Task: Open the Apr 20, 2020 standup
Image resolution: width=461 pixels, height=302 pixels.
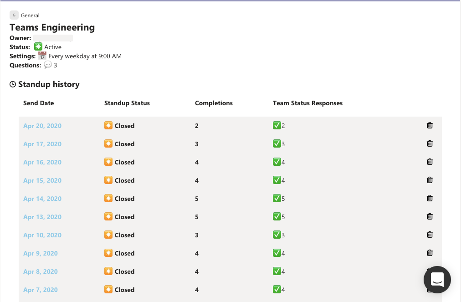Action: [42, 126]
